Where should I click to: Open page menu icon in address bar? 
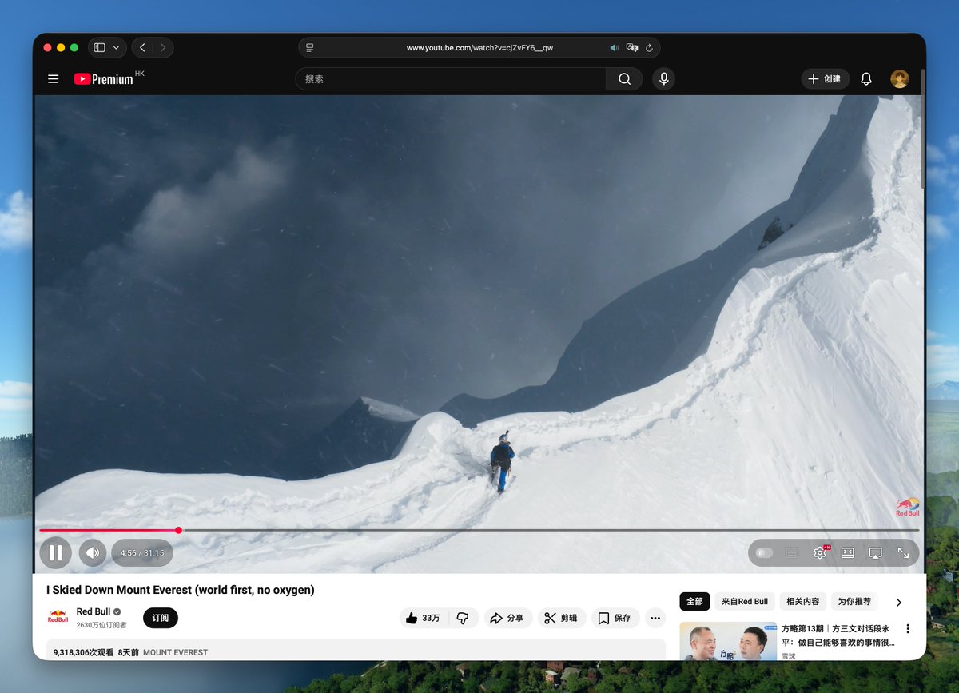coord(310,48)
